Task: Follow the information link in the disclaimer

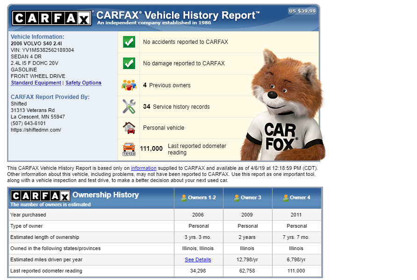Action: [x=144, y=168]
